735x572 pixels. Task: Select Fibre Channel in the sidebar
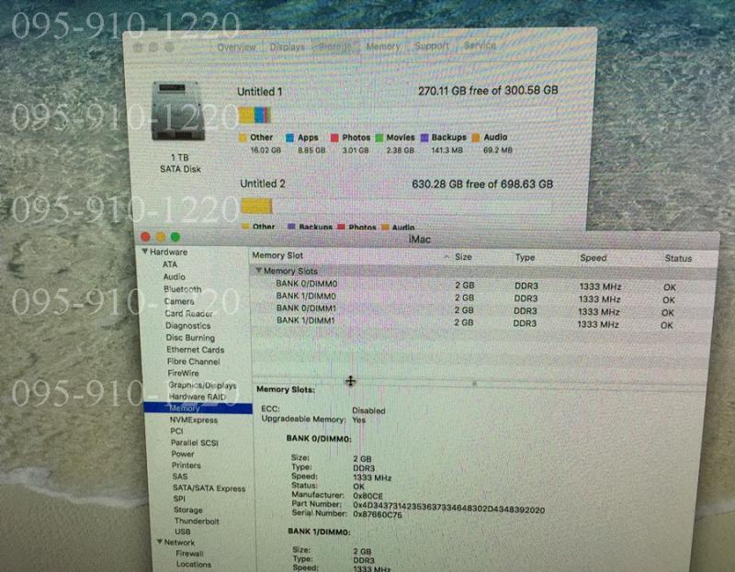coord(194,362)
